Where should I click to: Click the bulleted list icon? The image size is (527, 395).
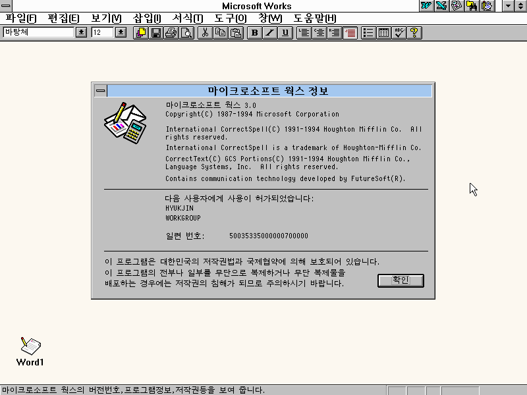point(368,32)
